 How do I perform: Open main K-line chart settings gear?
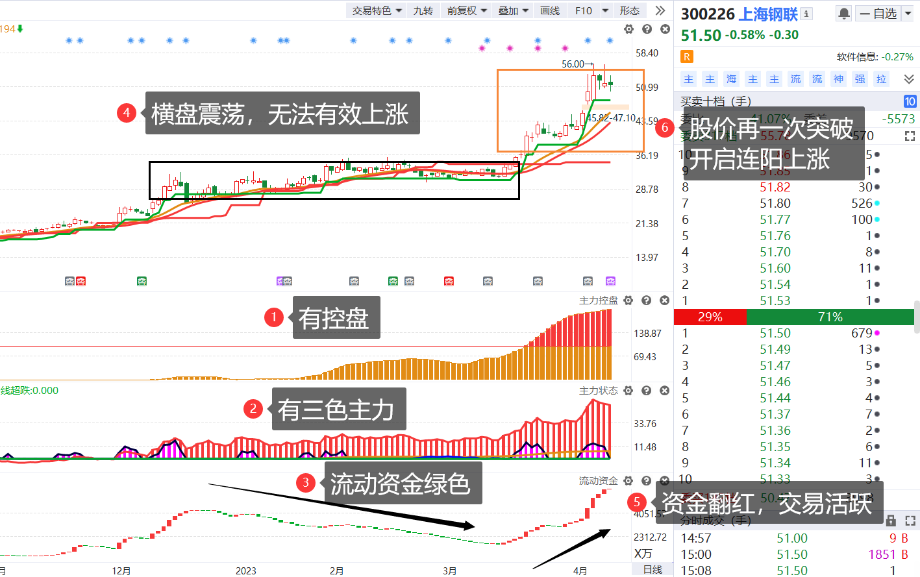pyautogui.click(x=628, y=29)
